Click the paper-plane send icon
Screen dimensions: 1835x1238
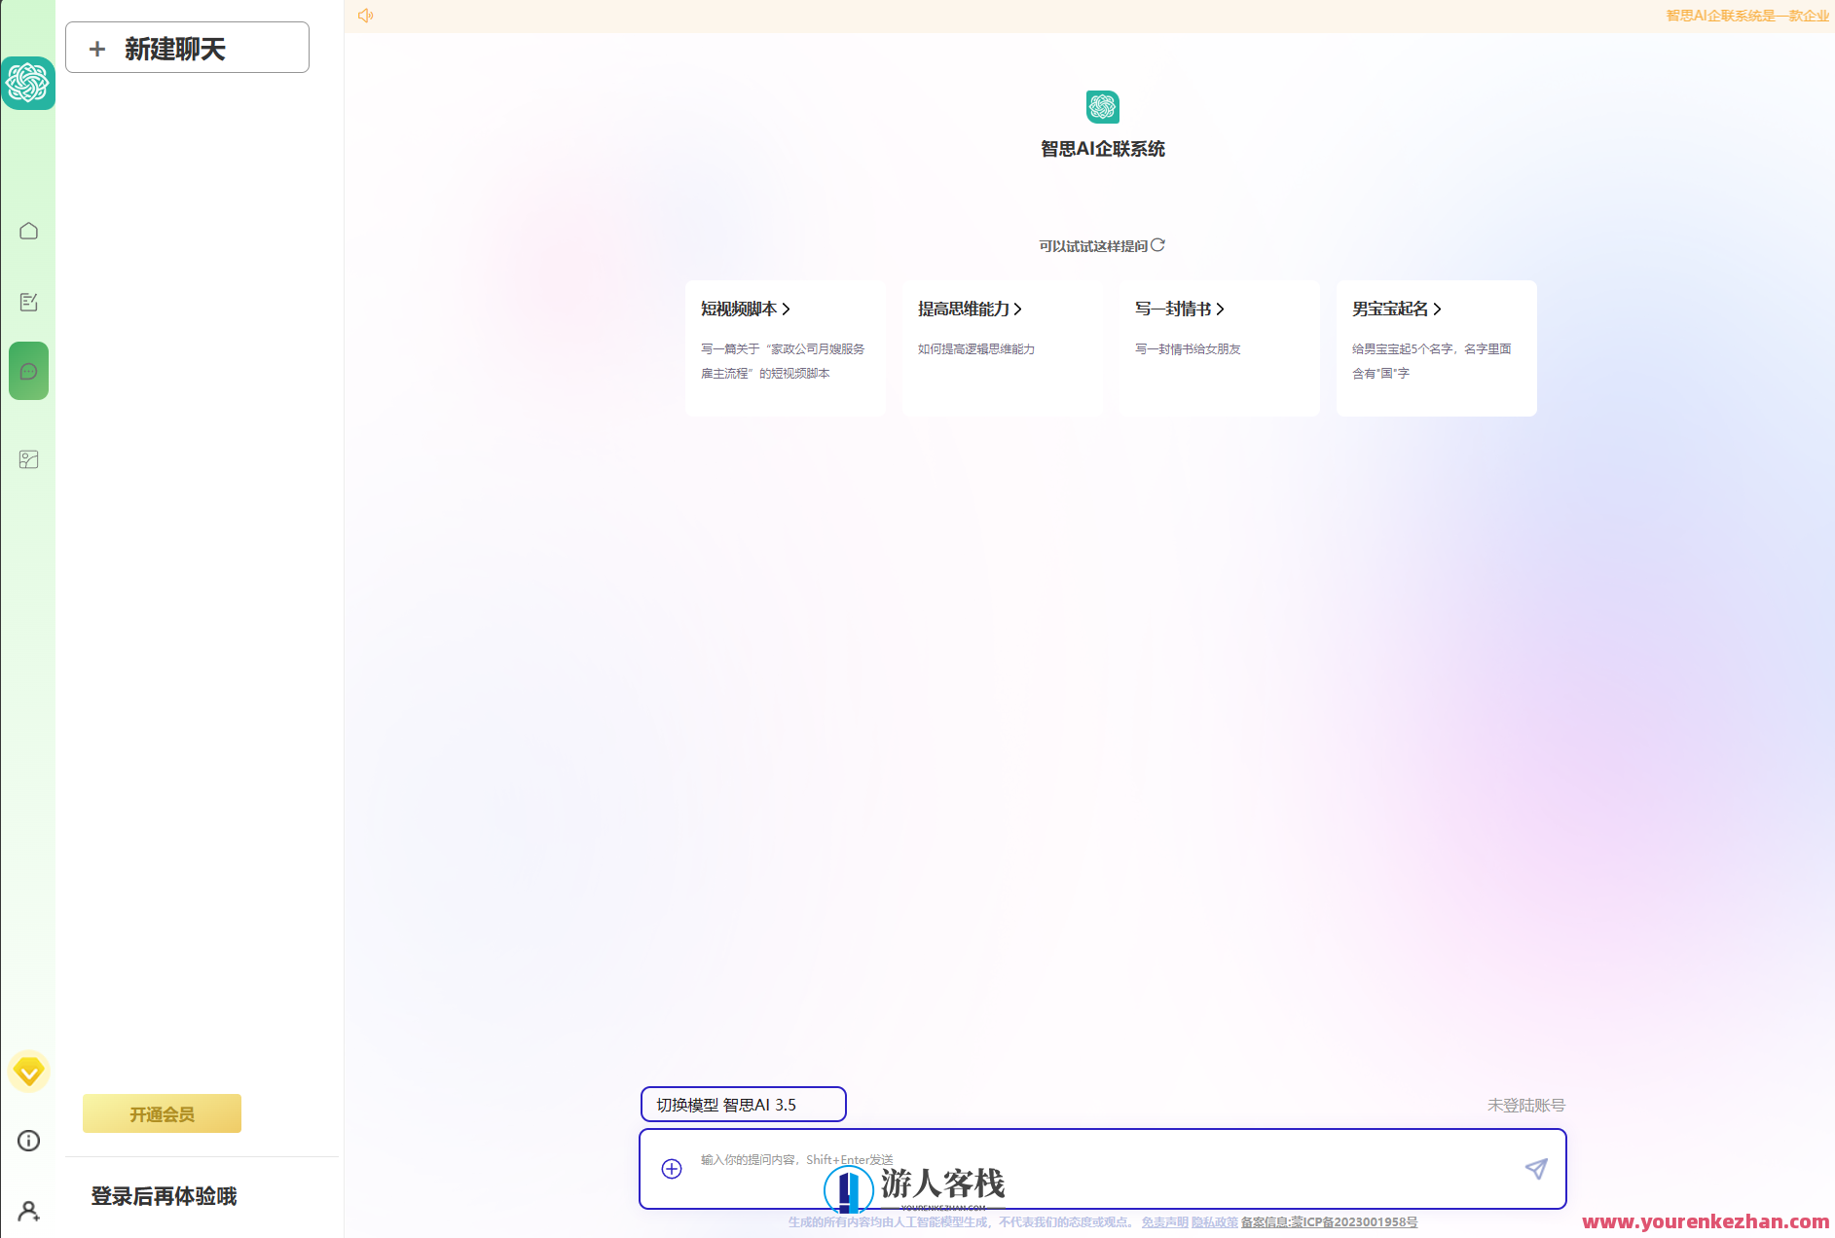(1536, 1169)
